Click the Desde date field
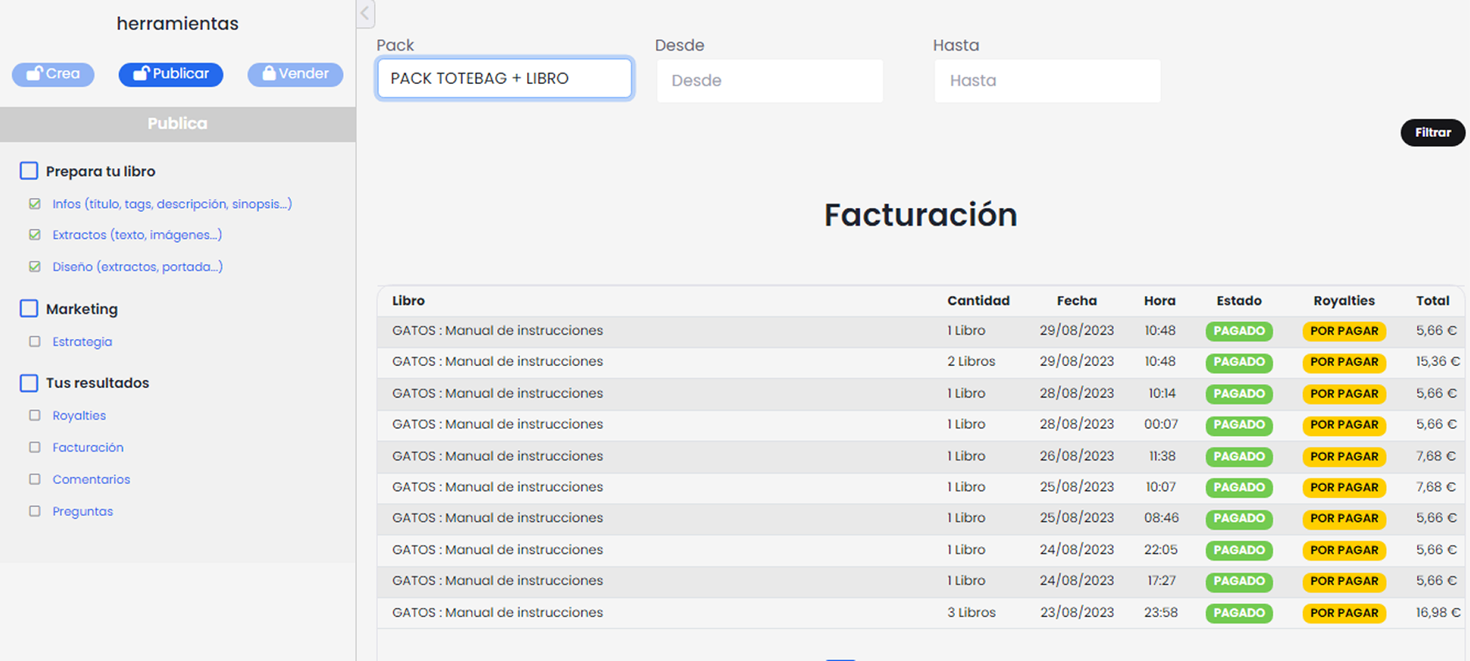The image size is (1470, 661). [x=769, y=81]
